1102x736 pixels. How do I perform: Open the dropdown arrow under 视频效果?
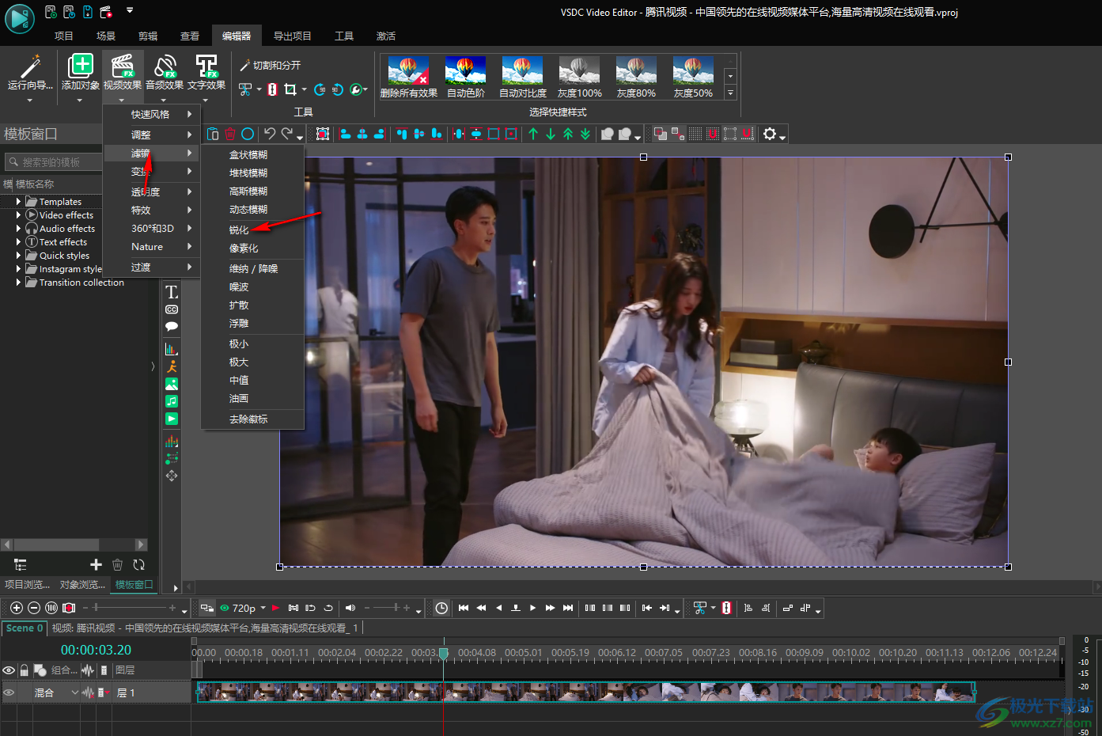pyautogui.click(x=122, y=100)
